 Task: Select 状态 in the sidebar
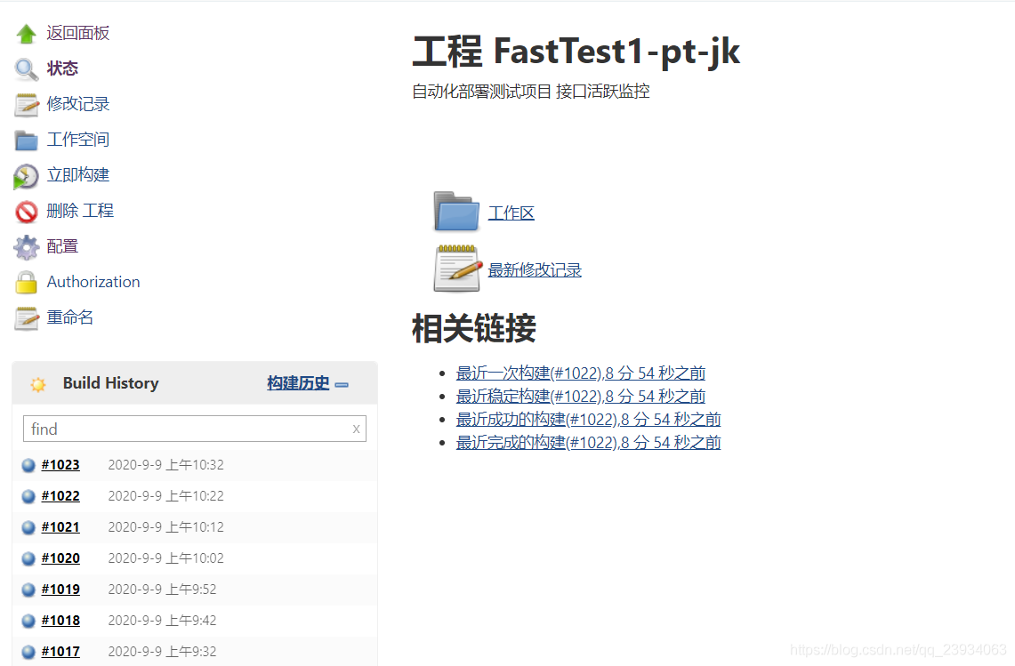pyautogui.click(x=62, y=68)
